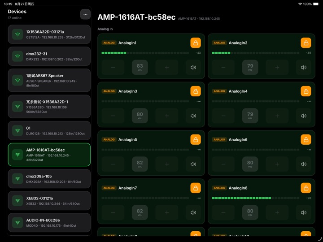
Task: Increase AnalogIn1 volume with plus button
Action: tap(167, 67)
